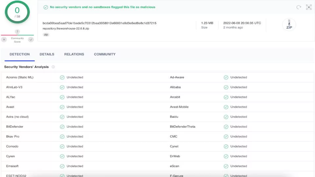Viewport: 315px width, 177px height.
Task: Click Comodo undetected check icon
Action: coord(62,147)
